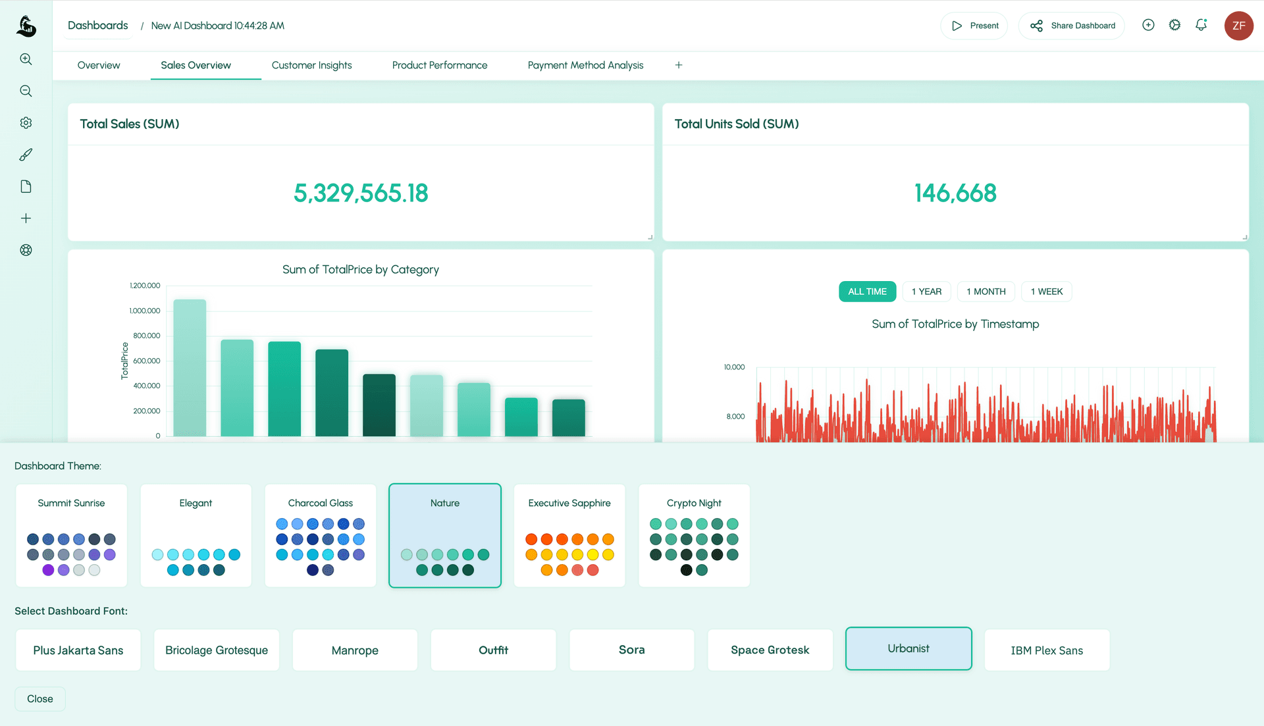Open the Product Performance tab

click(440, 65)
